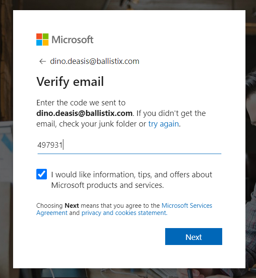Focus the verification code input field

pos(129,145)
